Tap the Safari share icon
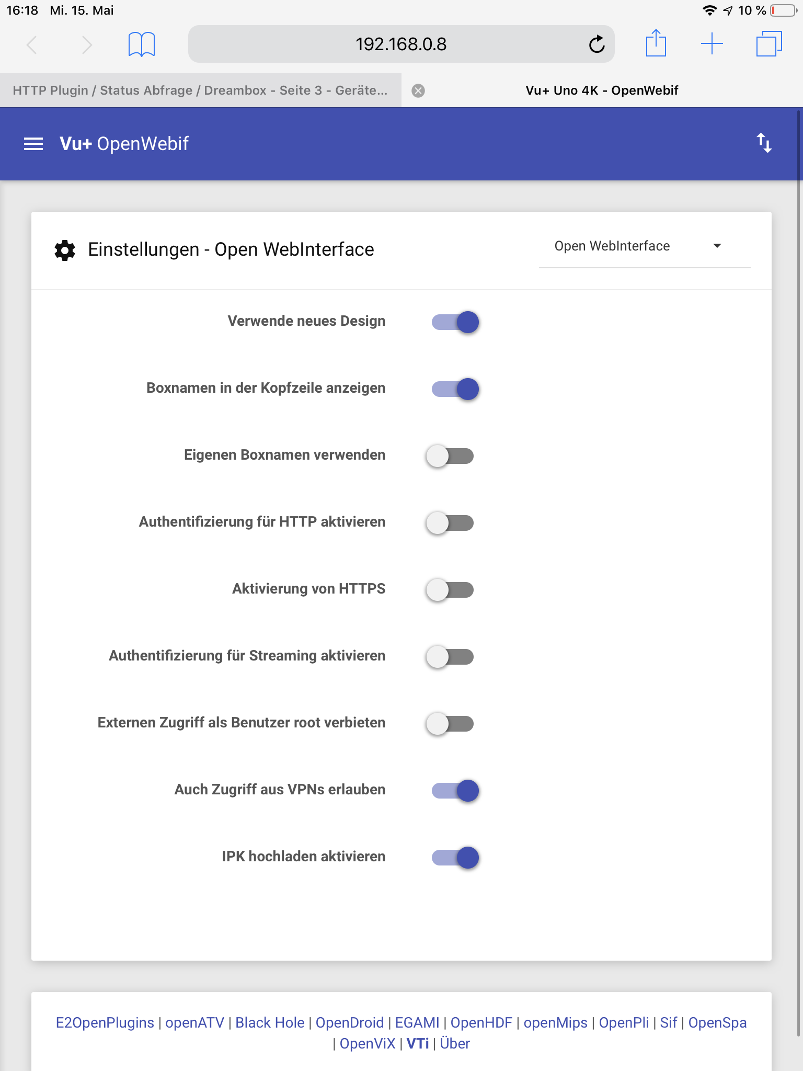Screen dimensions: 803x1071 click(656, 43)
